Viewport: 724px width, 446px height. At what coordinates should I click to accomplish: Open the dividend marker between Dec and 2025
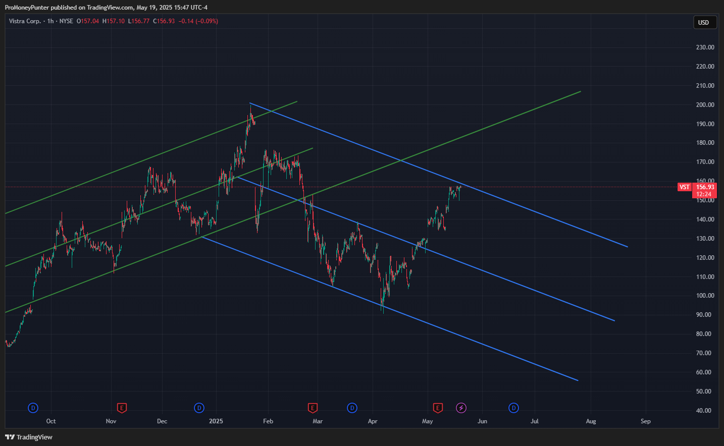click(199, 408)
